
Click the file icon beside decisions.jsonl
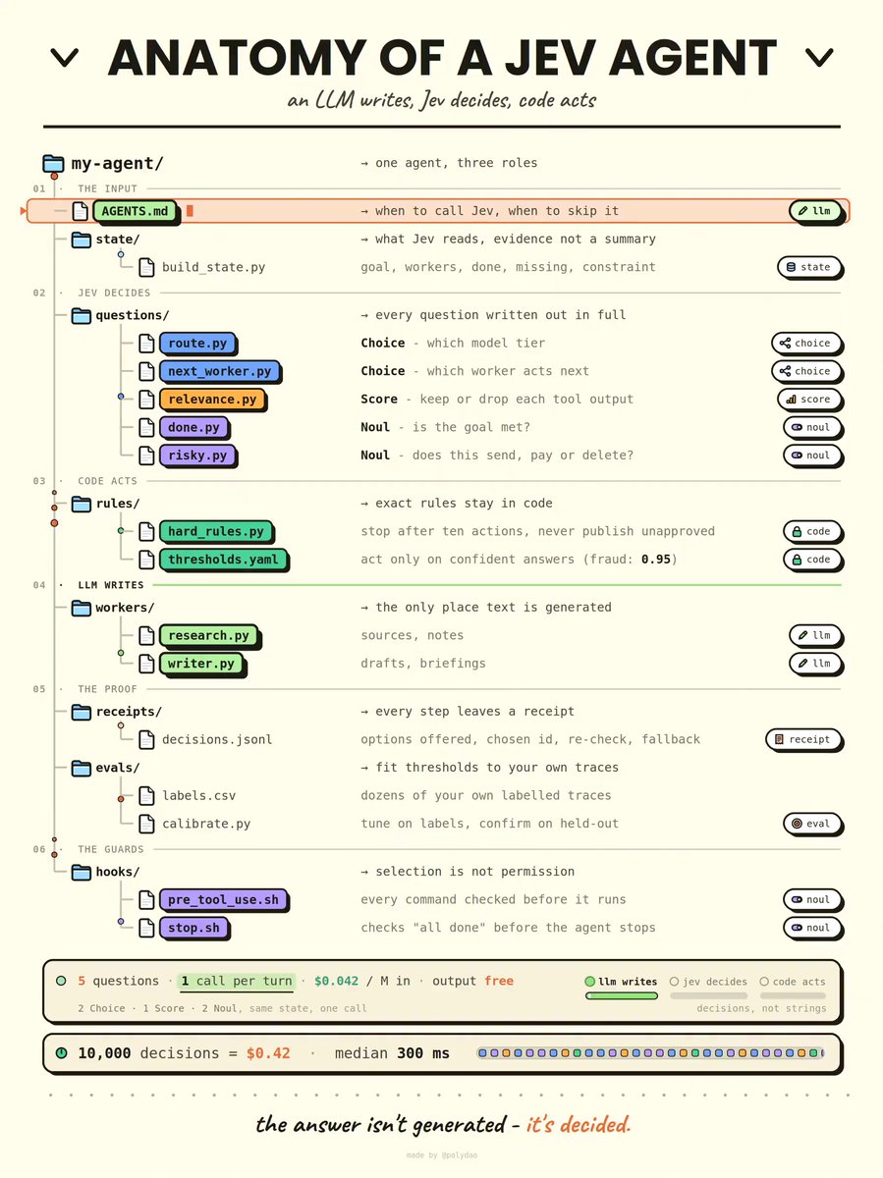point(146,739)
